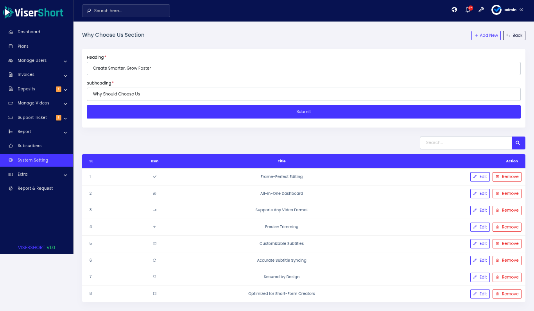Click the globe icon in top bar

tap(454, 10)
